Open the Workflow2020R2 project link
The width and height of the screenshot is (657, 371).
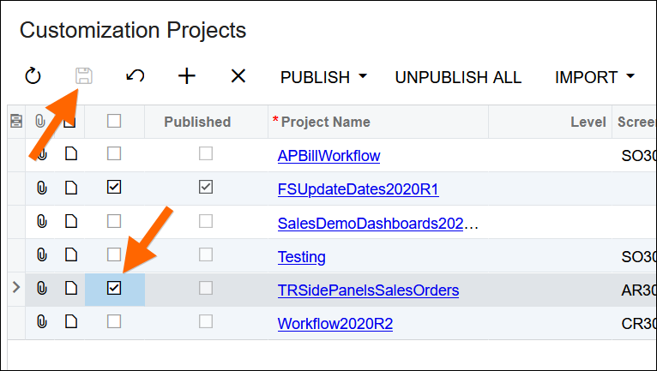[x=335, y=324]
